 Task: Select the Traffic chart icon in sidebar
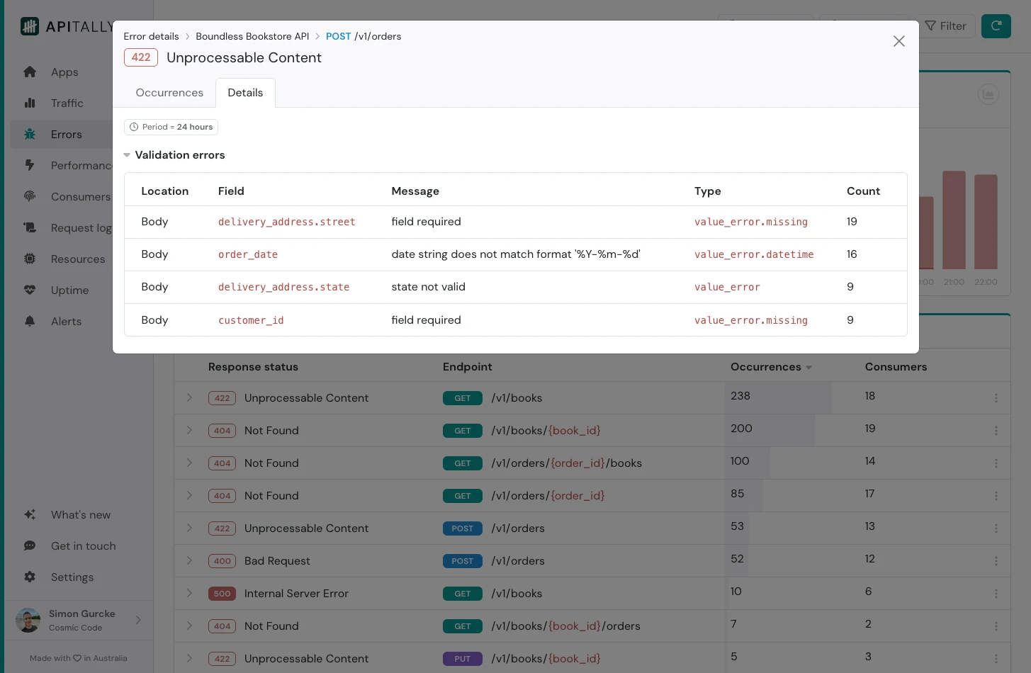[30, 103]
